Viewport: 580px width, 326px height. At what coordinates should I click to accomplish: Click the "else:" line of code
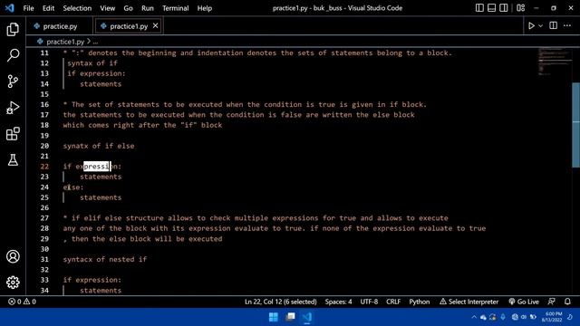tap(73, 187)
